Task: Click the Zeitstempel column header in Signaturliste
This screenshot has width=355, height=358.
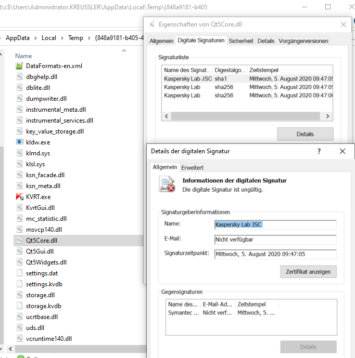Action: 264,70
